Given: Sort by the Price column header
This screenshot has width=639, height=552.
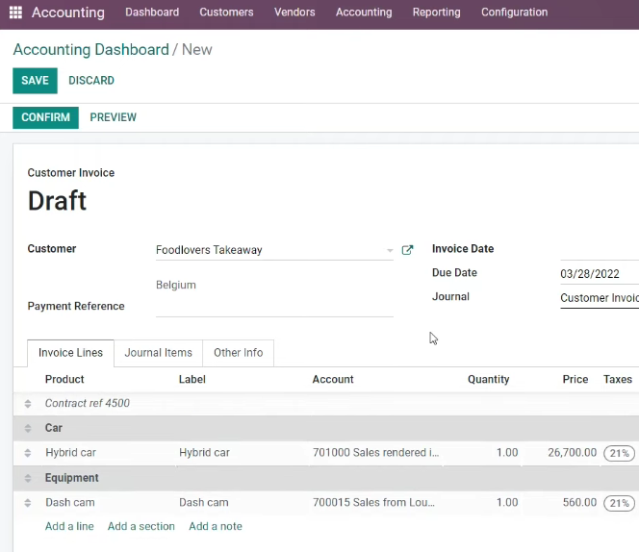Looking at the screenshot, I should coord(575,379).
